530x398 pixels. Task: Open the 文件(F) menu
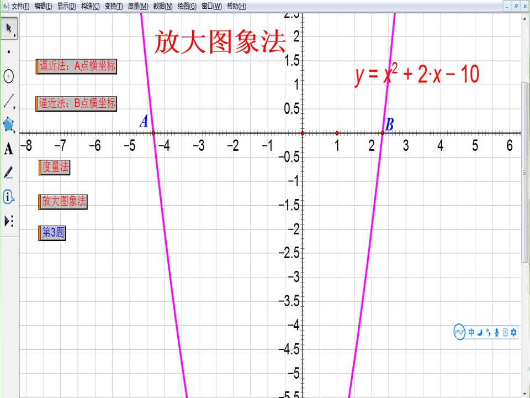click(x=20, y=6)
